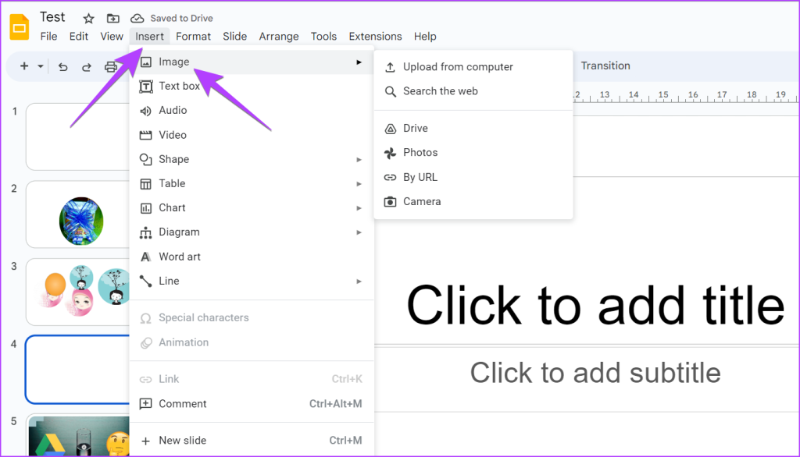
Task: Click the title placeholder text
Action: pos(595,304)
